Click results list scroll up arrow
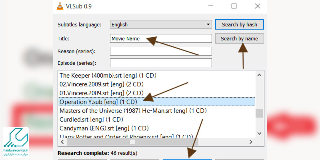This screenshot has height=160, width=320. point(259,75)
